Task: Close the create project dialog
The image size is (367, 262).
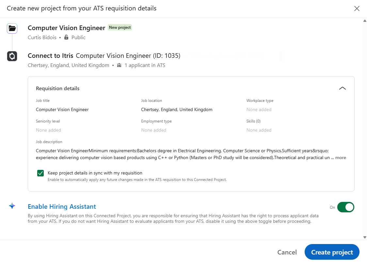Action: pyautogui.click(x=357, y=9)
